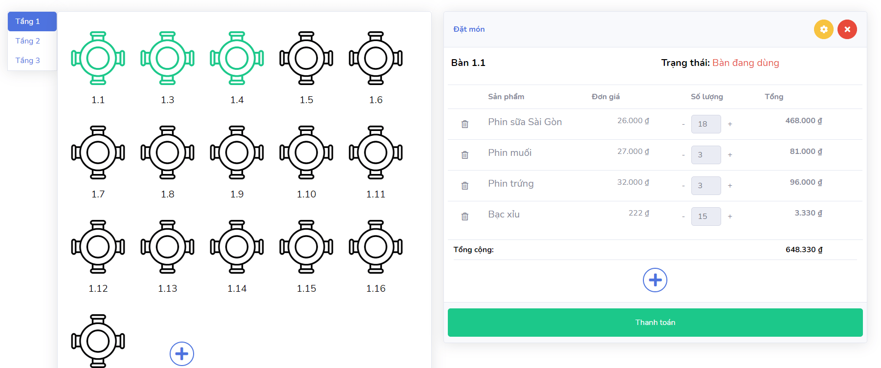Select table 1.9 icon
Image resolution: width=881 pixels, height=368 pixels.
[x=237, y=152]
